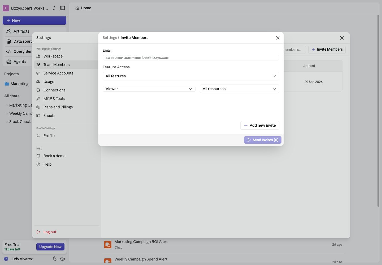Click the Settings breadcrumb link

[x=110, y=38]
